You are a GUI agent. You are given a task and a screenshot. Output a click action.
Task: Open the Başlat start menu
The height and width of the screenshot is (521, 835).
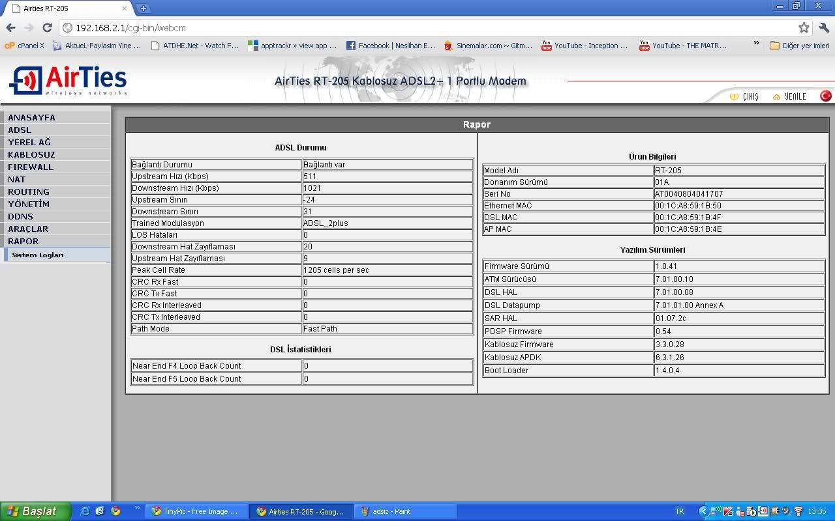(x=35, y=511)
